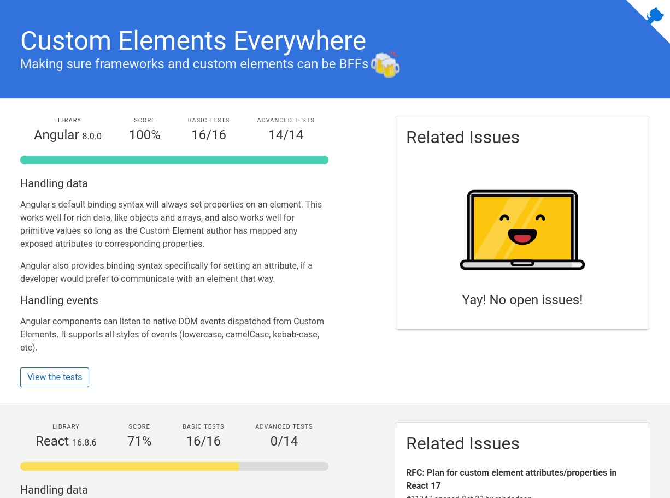Click the Angular 8.0.0 library name

(68, 135)
